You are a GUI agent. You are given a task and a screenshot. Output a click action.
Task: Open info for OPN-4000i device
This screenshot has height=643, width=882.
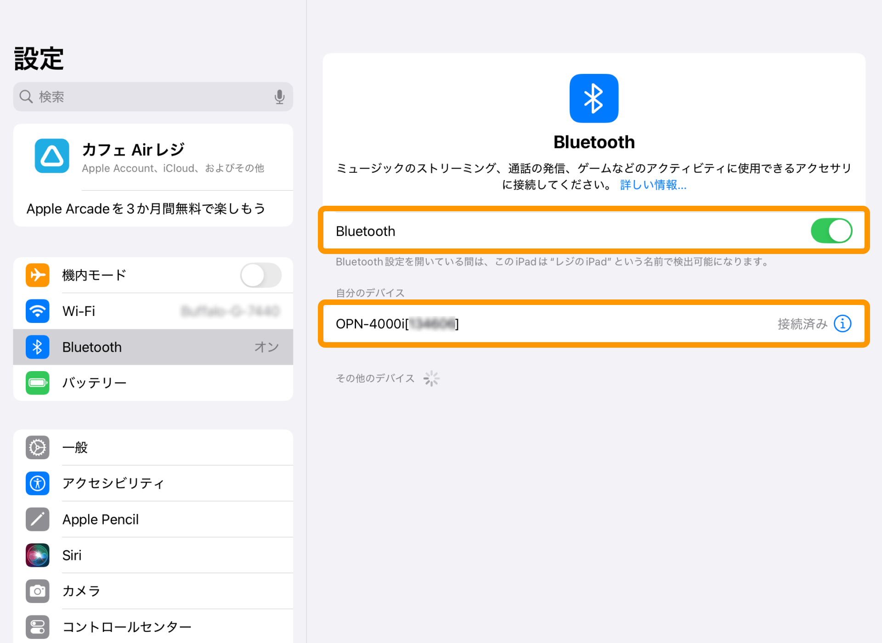pyautogui.click(x=842, y=324)
